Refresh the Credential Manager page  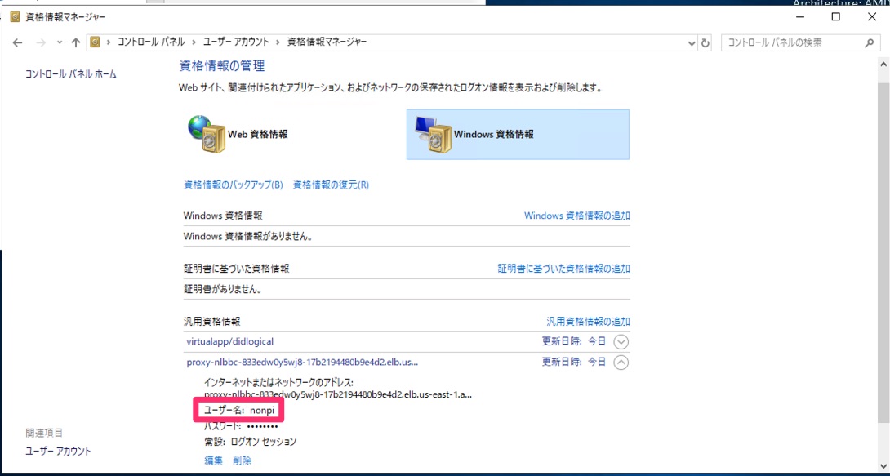click(x=705, y=43)
